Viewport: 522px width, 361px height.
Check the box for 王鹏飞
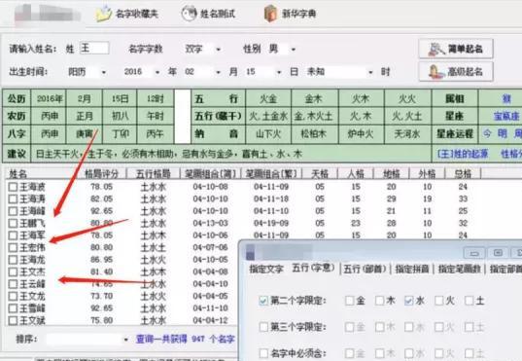[x=13, y=224]
